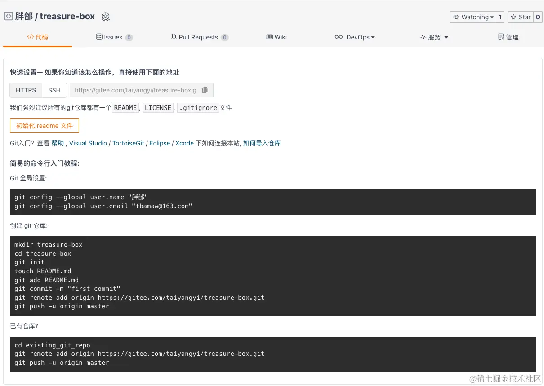Viewport: 544px width, 386px height.
Task: Open the TortoiseGit link
Action: click(x=128, y=143)
